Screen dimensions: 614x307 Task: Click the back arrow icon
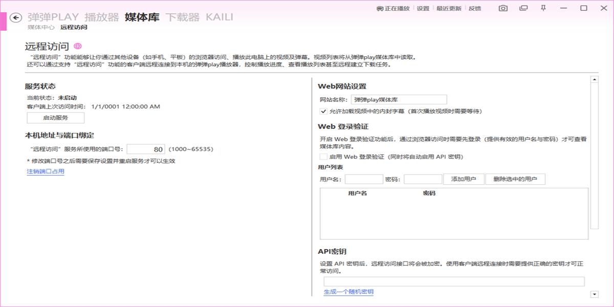(16, 17)
